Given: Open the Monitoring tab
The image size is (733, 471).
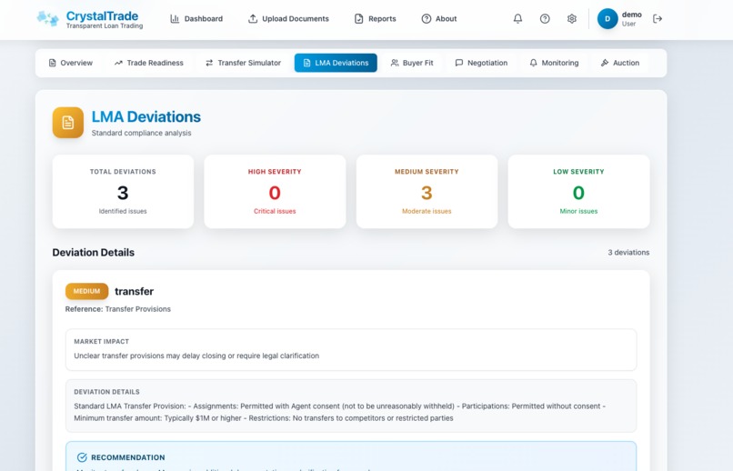Looking at the screenshot, I should (554, 63).
